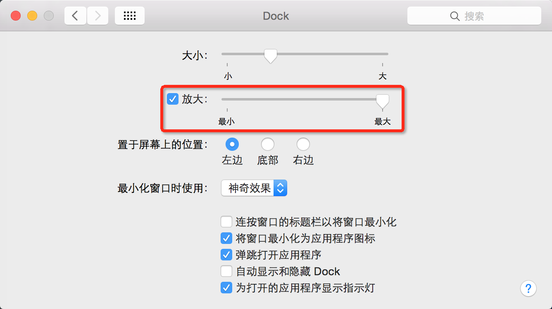The width and height of the screenshot is (552, 309).
Task: Disable the 放大 magnification checkbox
Action: 173,99
